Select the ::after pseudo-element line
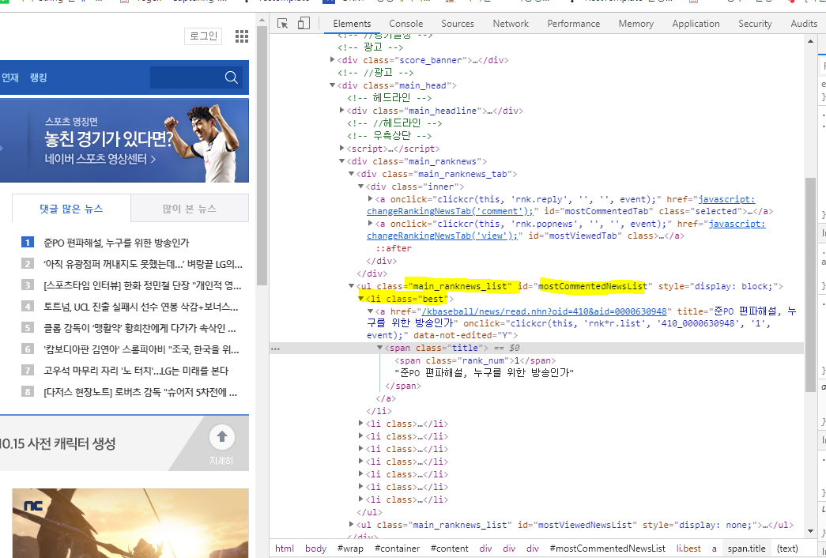Viewport: 826px width, 558px height. click(393, 248)
